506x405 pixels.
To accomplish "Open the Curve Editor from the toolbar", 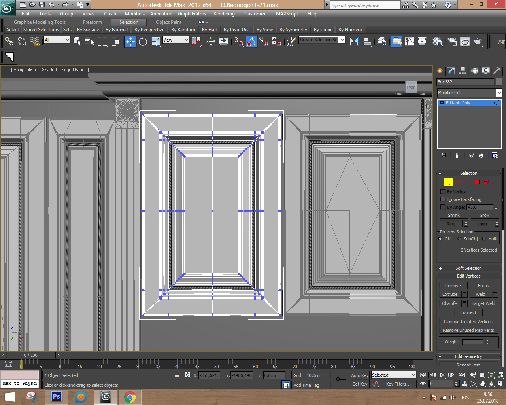I will pyautogui.click(x=410, y=41).
